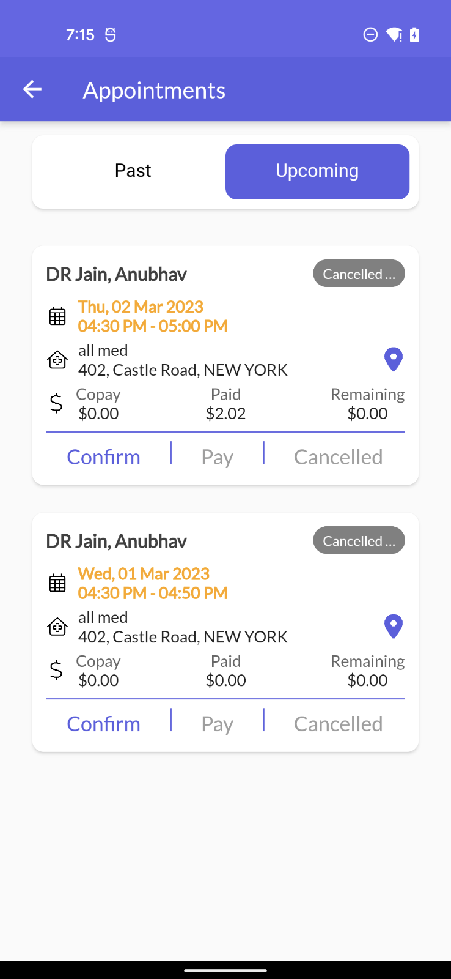Select the Upcoming tab

tap(317, 171)
